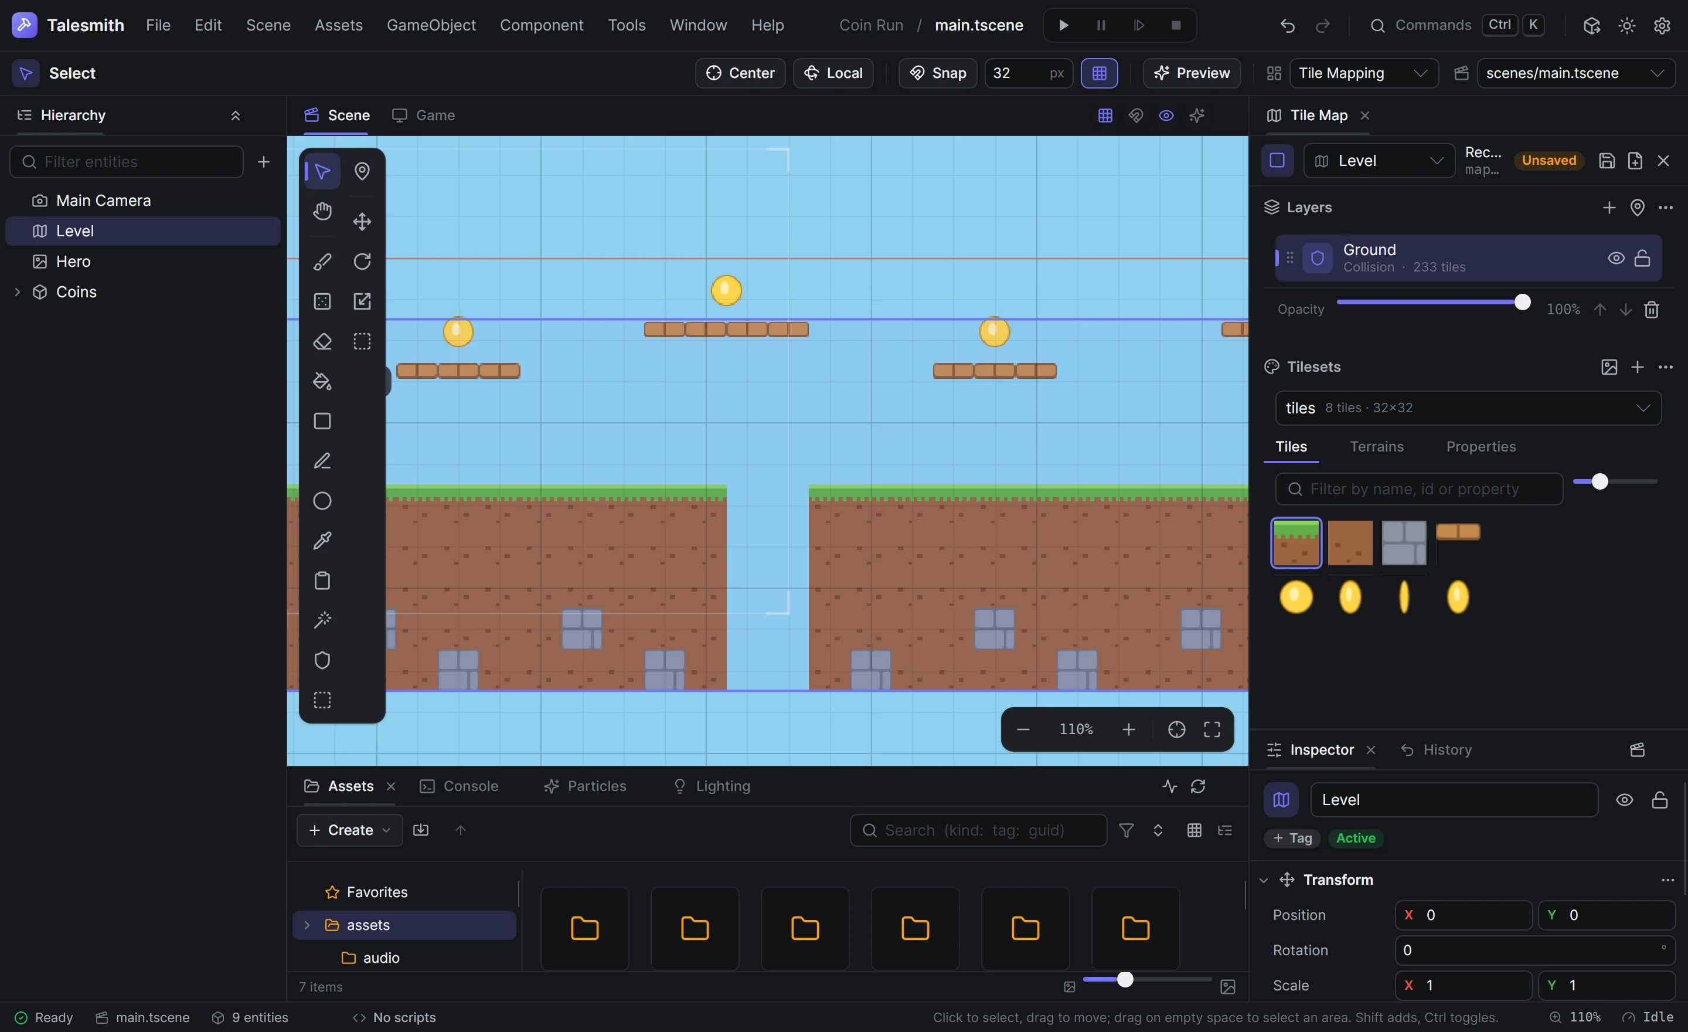Expand the Coins entity in Hierarchy
This screenshot has height=1032, width=1688.
(x=17, y=292)
